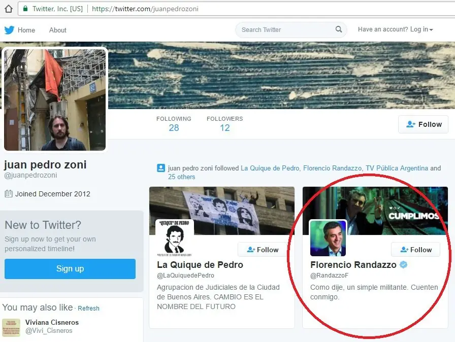Screen dimensions: 455x342
Task: Click the 'Como dije, un simple militante' bio
Action: [x=374, y=292]
